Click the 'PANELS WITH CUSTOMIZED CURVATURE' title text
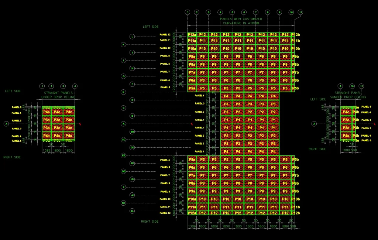 tap(241, 21)
